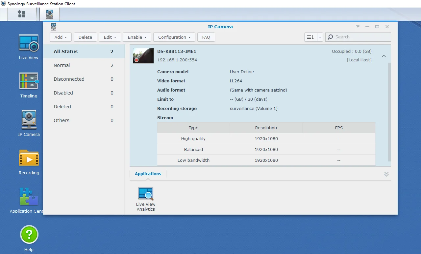421x254 pixels.
Task: Click the camera preview thumbnail
Action: [x=143, y=56]
